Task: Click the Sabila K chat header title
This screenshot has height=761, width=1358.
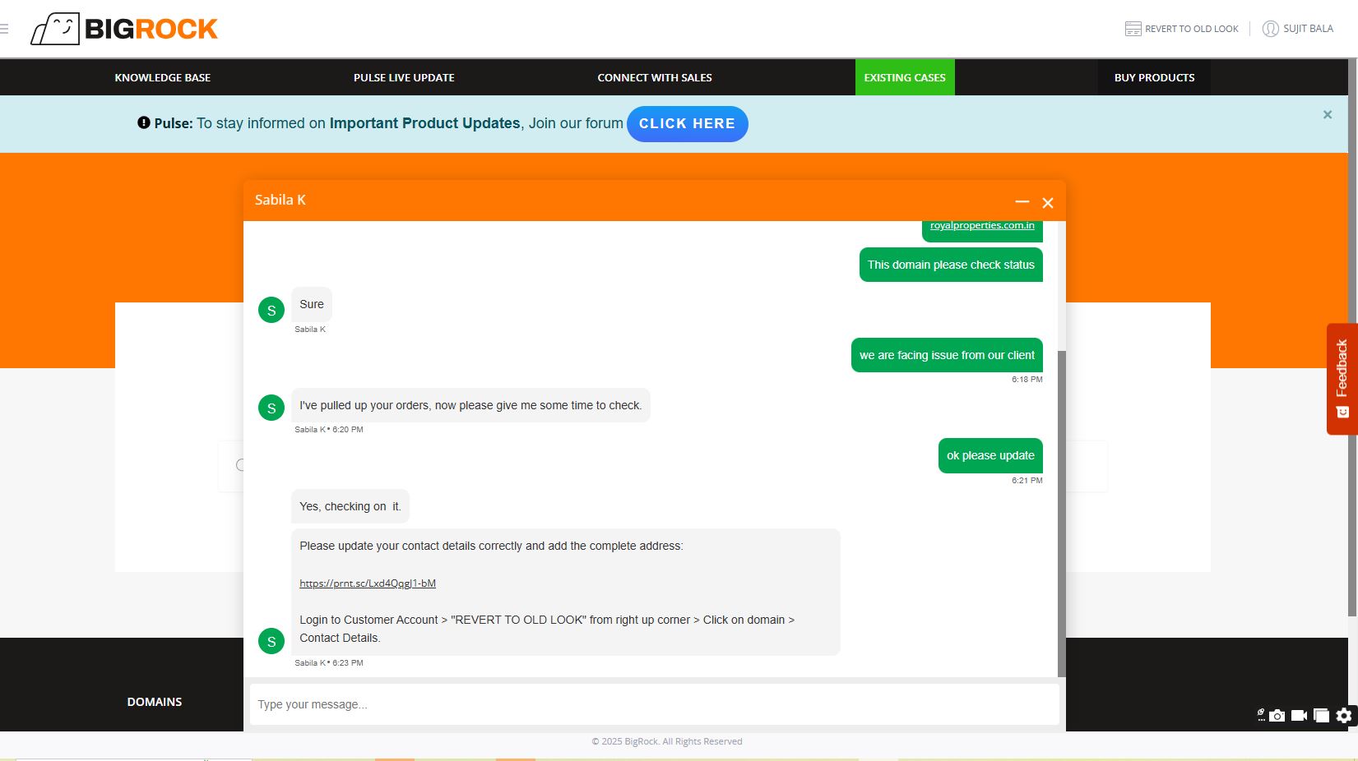Action: (x=280, y=200)
